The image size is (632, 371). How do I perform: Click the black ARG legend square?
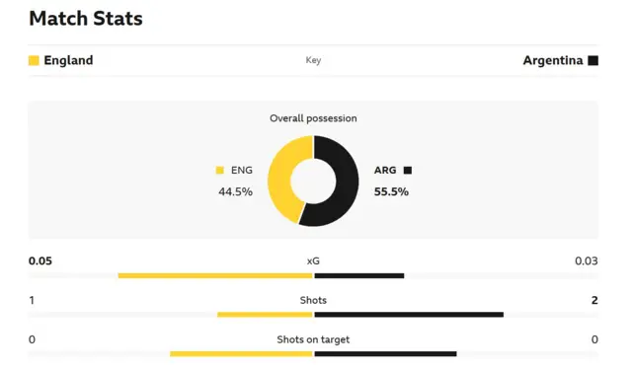[408, 171]
